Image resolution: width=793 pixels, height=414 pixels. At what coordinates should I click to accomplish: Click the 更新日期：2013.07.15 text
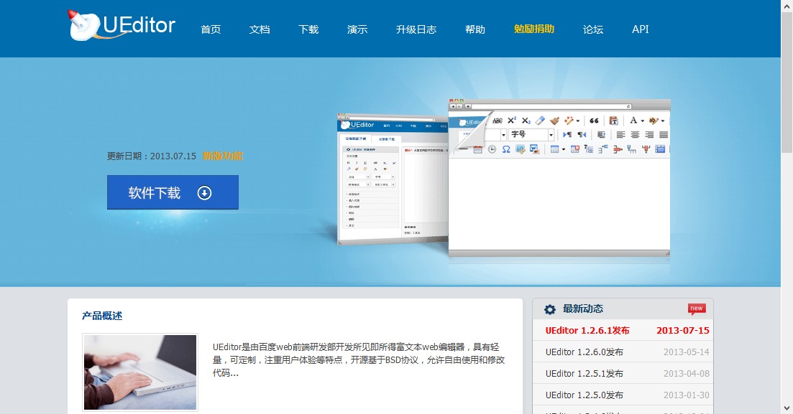(151, 156)
